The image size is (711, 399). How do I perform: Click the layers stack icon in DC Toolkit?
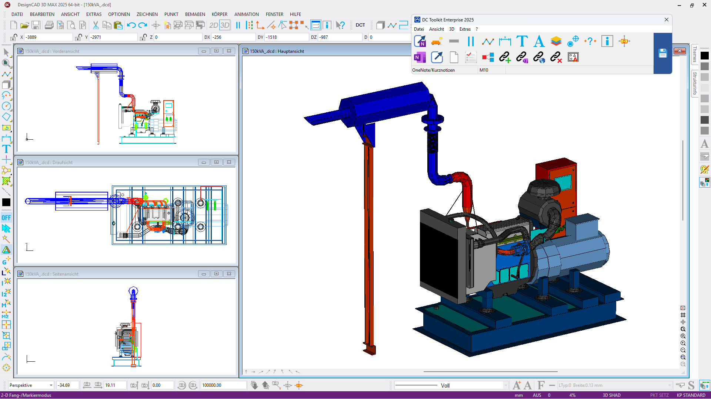(556, 41)
